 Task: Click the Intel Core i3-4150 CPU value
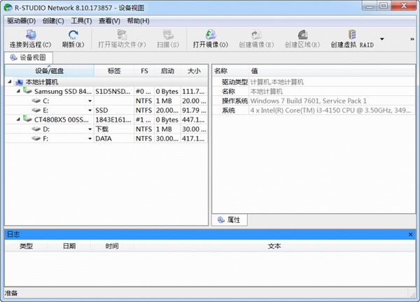(330, 110)
